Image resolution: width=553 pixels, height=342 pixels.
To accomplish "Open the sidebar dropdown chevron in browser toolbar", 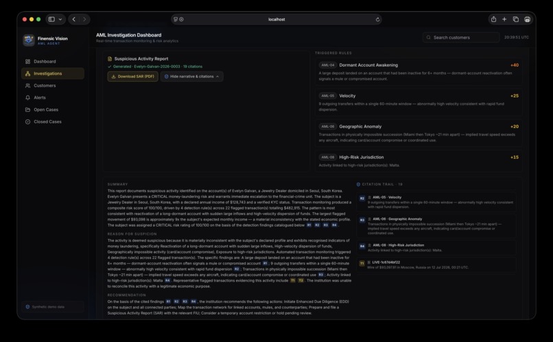I will pyautogui.click(x=60, y=19).
